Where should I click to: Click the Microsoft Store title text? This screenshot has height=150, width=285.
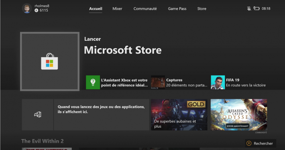pyautogui.click(x=123, y=50)
